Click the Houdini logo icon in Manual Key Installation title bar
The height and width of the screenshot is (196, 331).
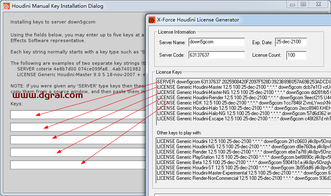point(6,6)
